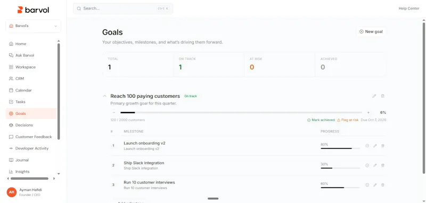Click the AH user avatar
426x203 pixels.
(x=12, y=192)
